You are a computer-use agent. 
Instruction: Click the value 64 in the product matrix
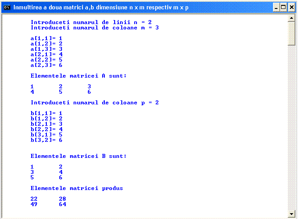click(x=62, y=204)
